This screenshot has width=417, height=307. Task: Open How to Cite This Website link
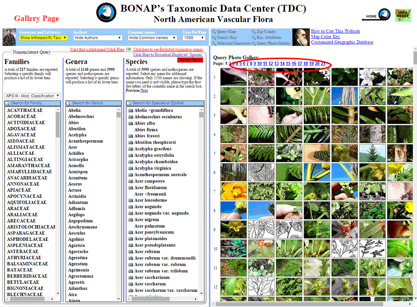335,31
